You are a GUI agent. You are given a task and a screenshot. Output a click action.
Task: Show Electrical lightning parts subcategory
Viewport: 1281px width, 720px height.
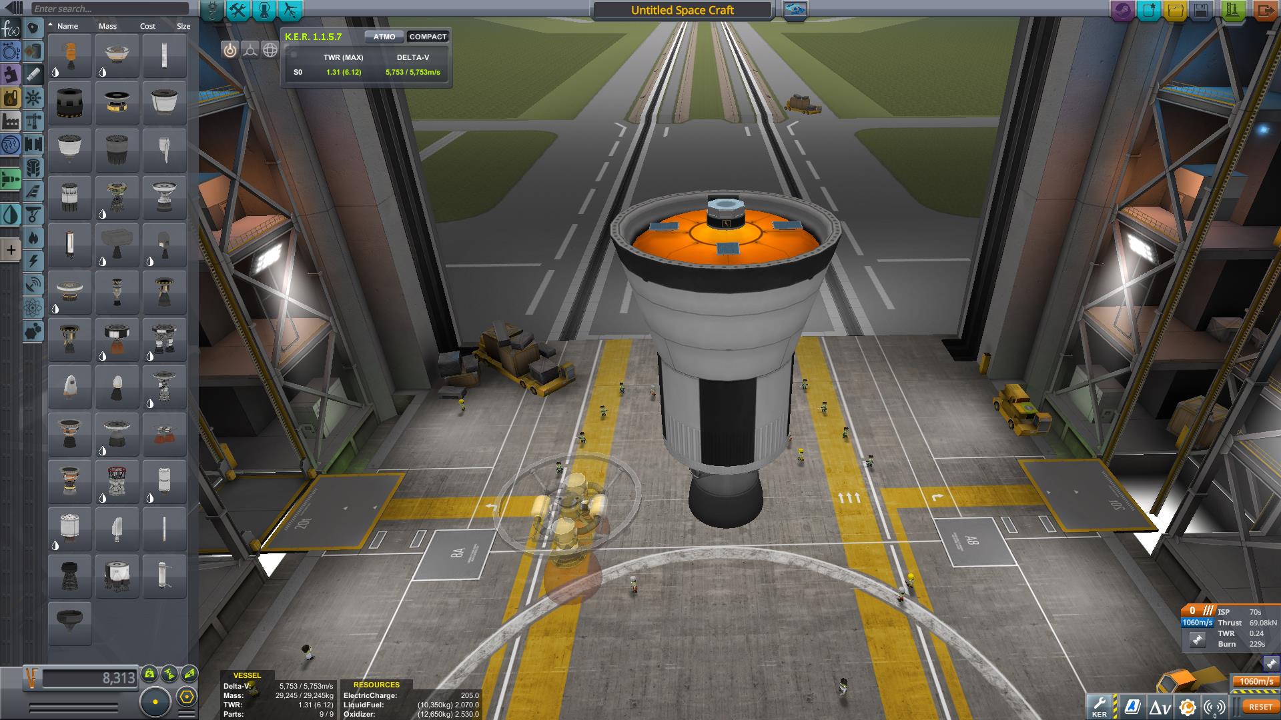[33, 261]
